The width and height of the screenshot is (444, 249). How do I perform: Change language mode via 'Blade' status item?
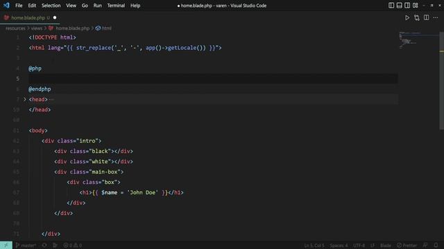click(386, 246)
